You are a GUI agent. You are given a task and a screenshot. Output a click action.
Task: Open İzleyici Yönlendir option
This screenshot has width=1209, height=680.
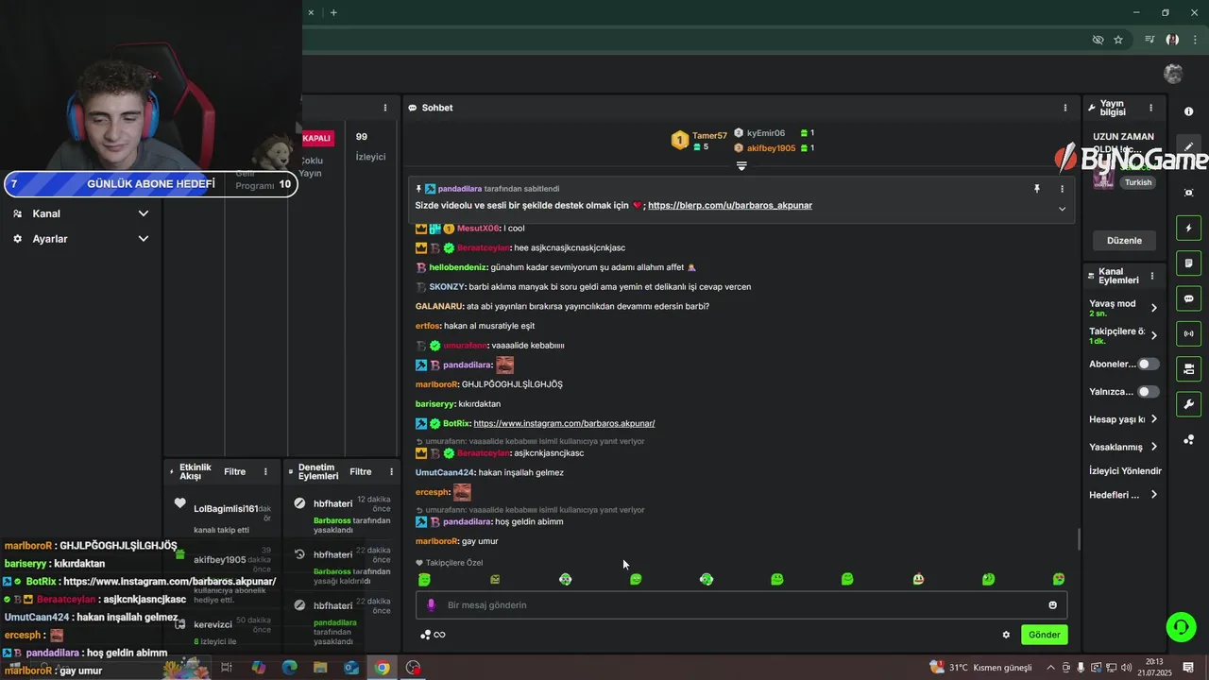click(1125, 470)
